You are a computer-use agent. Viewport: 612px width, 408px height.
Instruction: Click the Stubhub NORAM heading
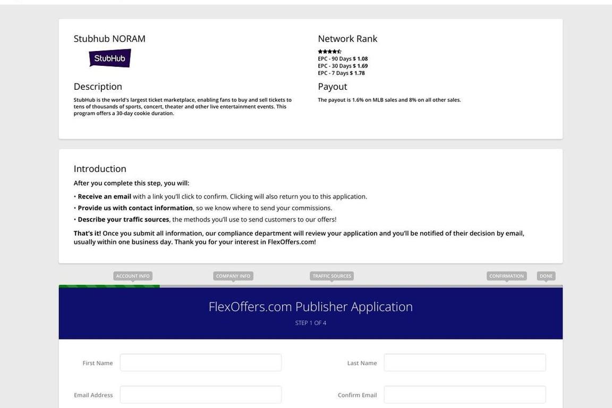coord(109,37)
